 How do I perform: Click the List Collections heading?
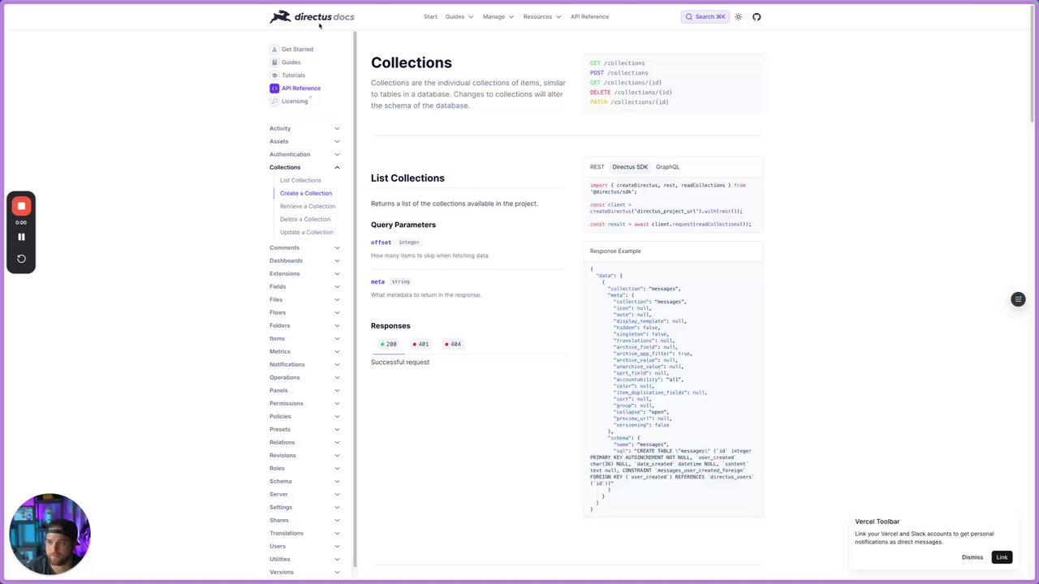[407, 178]
